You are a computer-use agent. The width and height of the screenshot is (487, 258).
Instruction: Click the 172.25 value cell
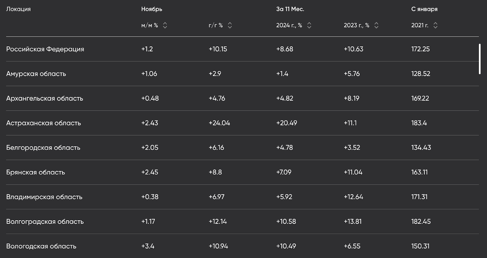point(420,49)
